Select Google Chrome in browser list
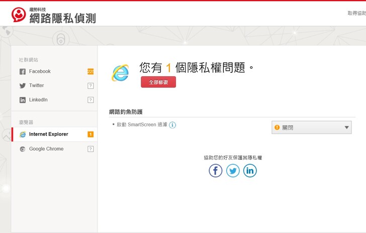Image resolution: width=366 pixels, height=233 pixels. [x=54, y=149]
